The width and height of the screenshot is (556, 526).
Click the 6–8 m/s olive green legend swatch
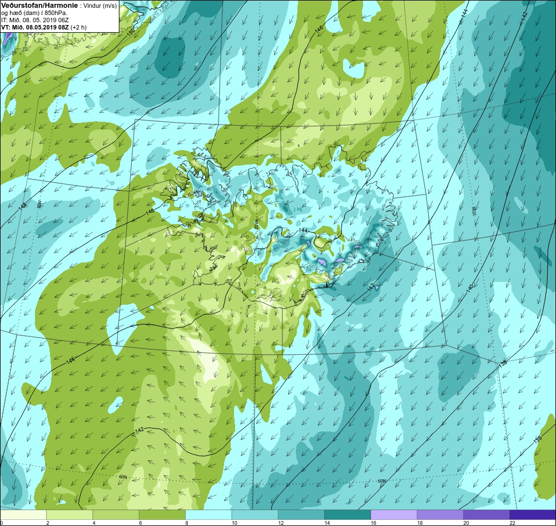[x=162, y=515]
